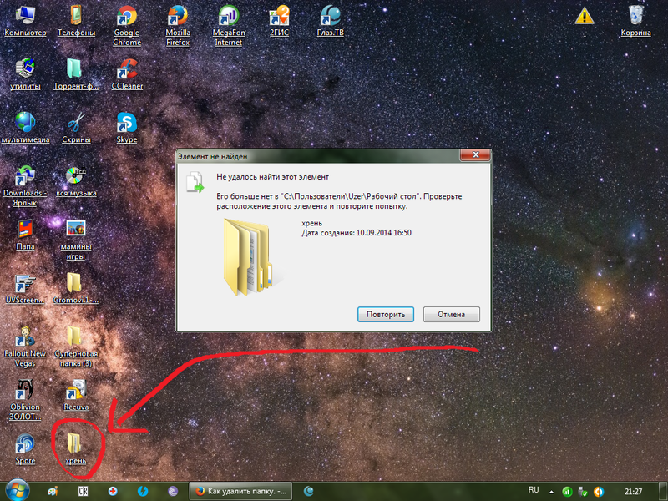Select the Oblivion game shortcut
The height and width of the screenshot is (501, 668).
coord(25,391)
